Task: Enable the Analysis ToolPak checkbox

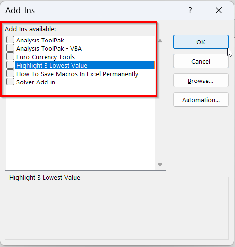Action: pos(10,40)
